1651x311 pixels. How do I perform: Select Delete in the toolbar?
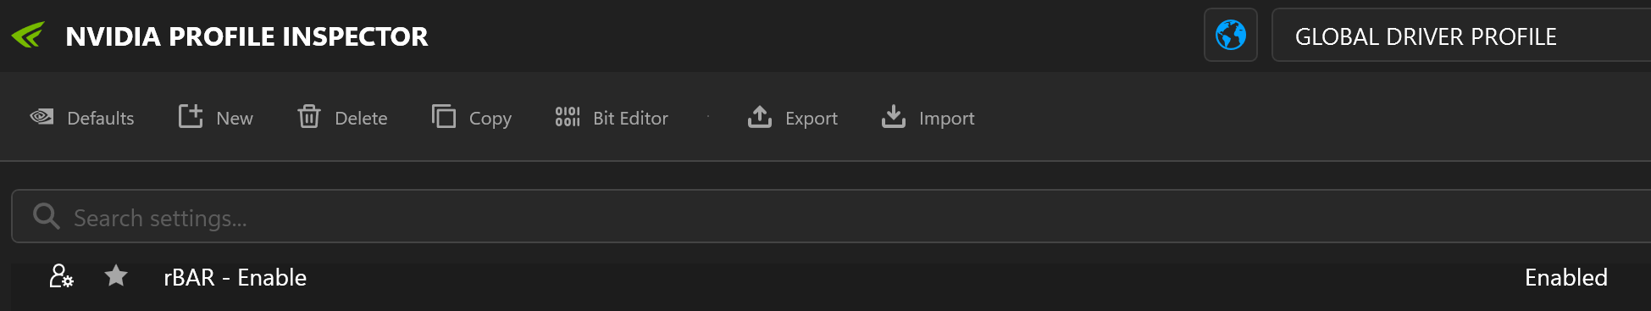(361, 119)
